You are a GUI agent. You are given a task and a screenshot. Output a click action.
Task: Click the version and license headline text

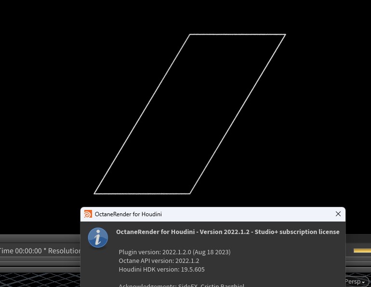coord(227,232)
